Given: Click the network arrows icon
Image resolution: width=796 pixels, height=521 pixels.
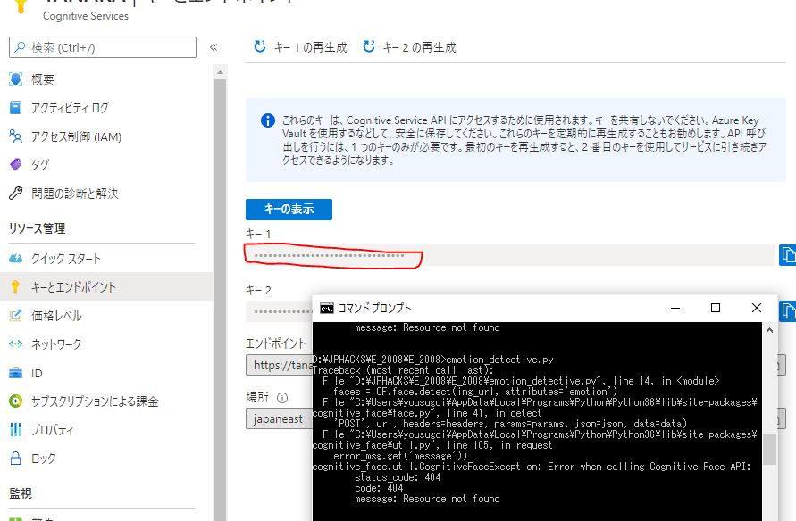Looking at the screenshot, I should tap(16, 344).
